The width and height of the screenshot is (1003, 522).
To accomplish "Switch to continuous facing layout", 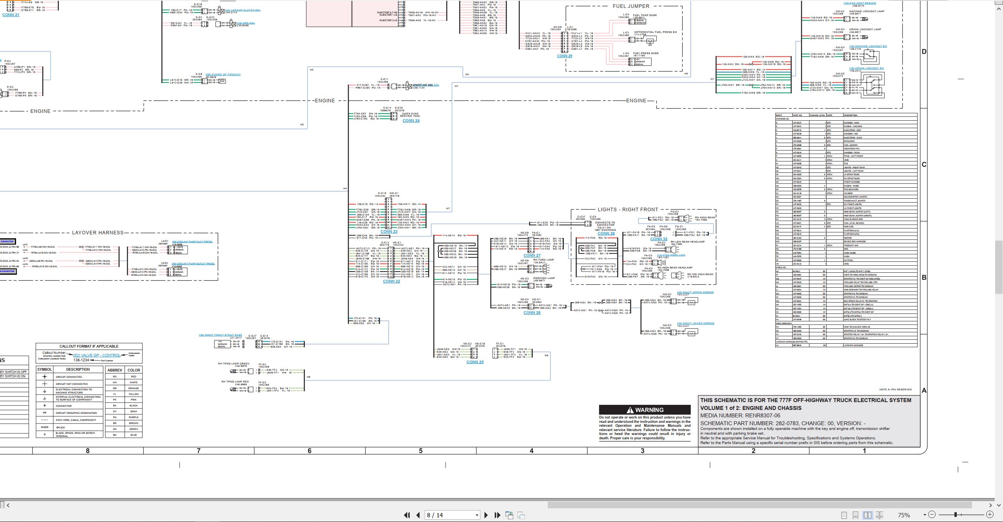I will pos(879,515).
